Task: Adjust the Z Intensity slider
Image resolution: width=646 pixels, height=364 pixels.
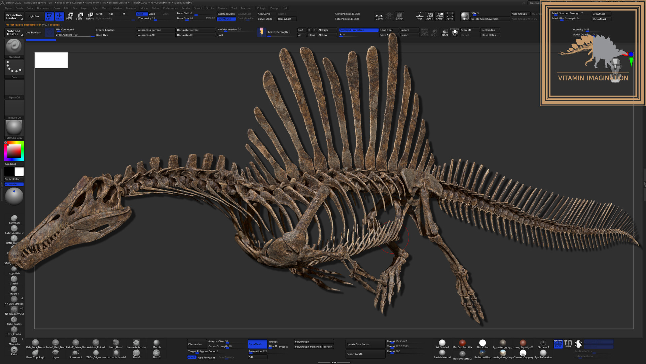Action: coord(155,19)
